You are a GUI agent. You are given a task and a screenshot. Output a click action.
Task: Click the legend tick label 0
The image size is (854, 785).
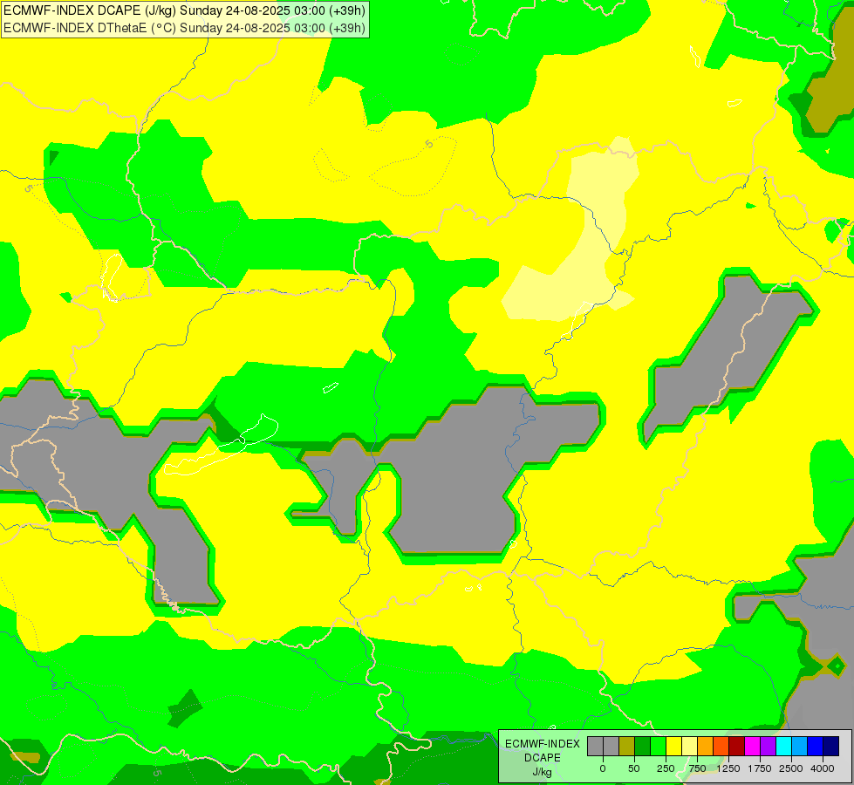pos(603,768)
